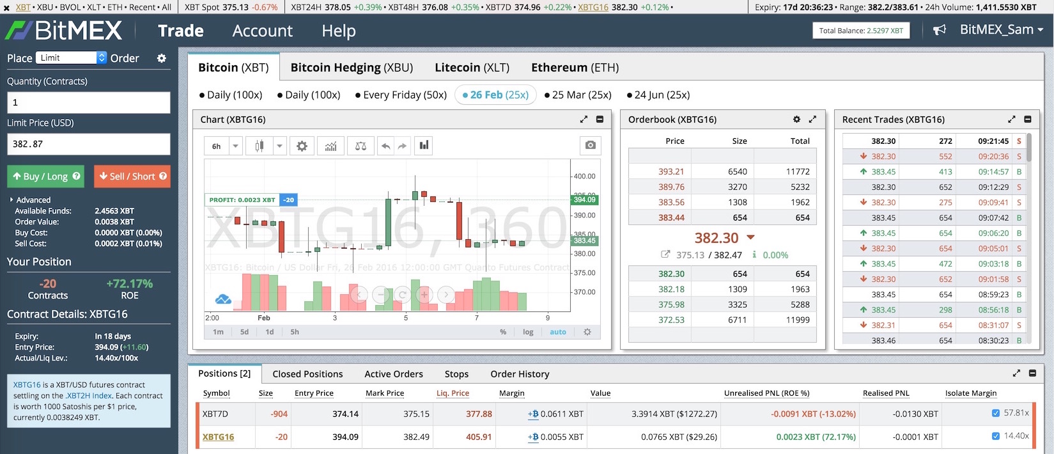The height and width of the screenshot is (454, 1054).
Task: Open the .XBT2H Index link
Action: (89, 396)
